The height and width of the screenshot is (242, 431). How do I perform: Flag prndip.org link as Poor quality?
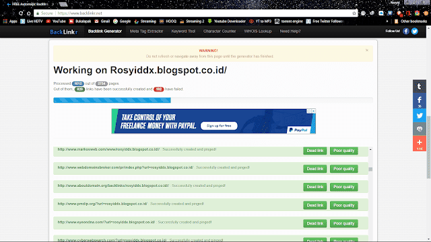pos(344,205)
